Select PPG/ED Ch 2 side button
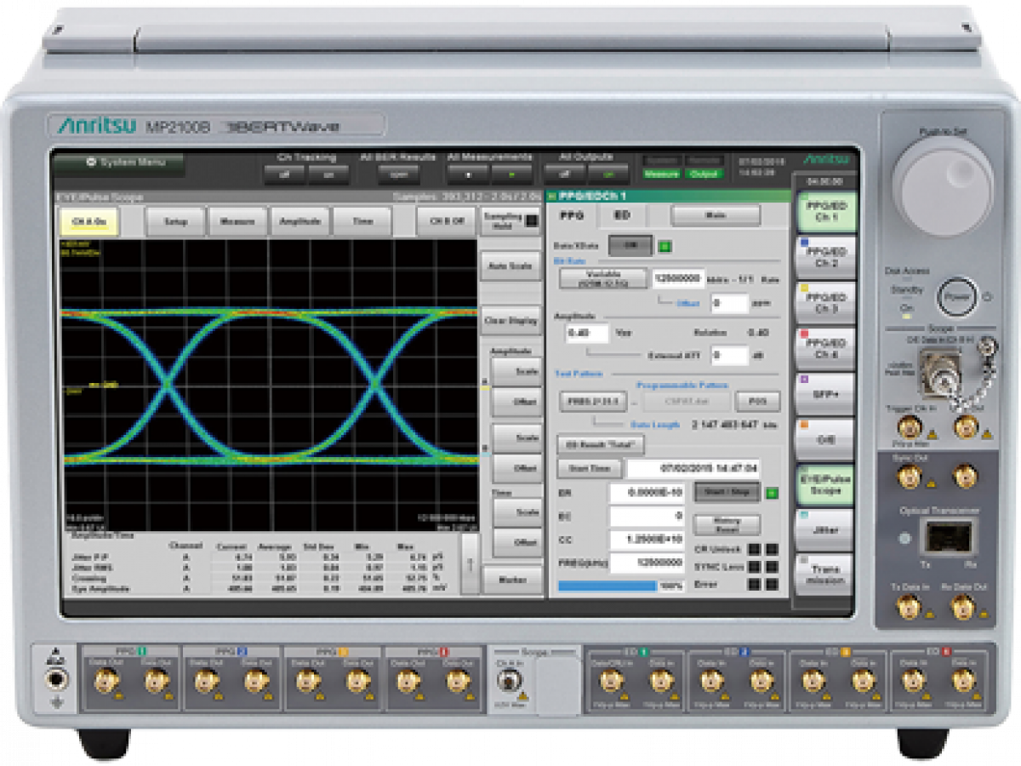1021x766 pixels. pyautogui.click(x=824, y=258)
